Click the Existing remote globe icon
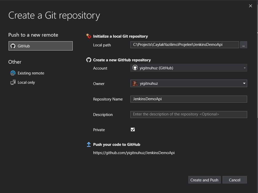Image resolution: width=258 pixels, height=193 pixels. click(13, 73)
